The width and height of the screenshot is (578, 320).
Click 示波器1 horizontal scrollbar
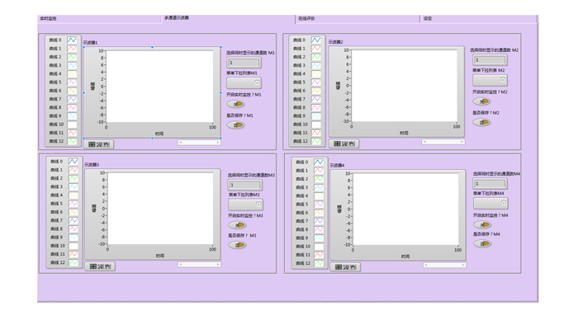coord(199,142)
